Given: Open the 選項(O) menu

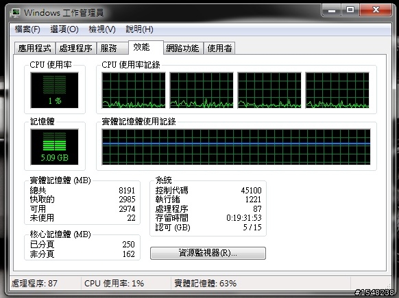Looking at the screenshot, I should (x=64, y=29).
